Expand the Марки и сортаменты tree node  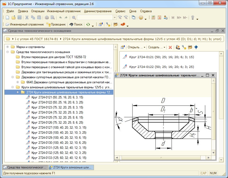[7, 47]
